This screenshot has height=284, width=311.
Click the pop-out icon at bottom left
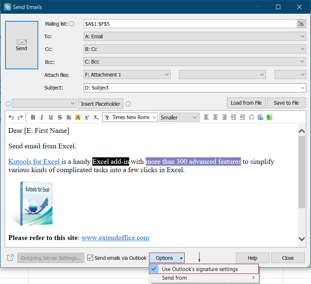[10, 258]
